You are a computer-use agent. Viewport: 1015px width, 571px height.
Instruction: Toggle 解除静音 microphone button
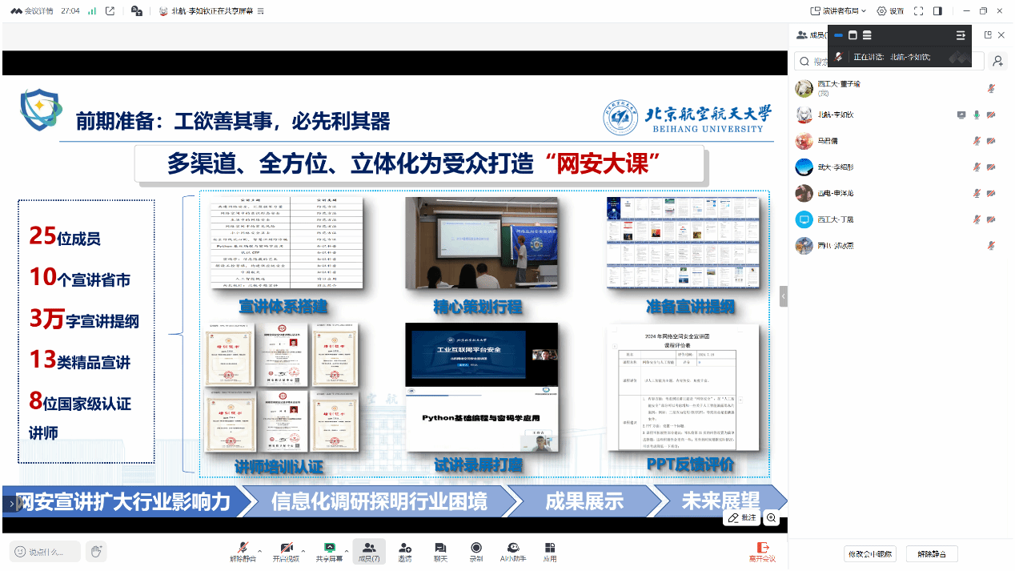coord(243,549)
